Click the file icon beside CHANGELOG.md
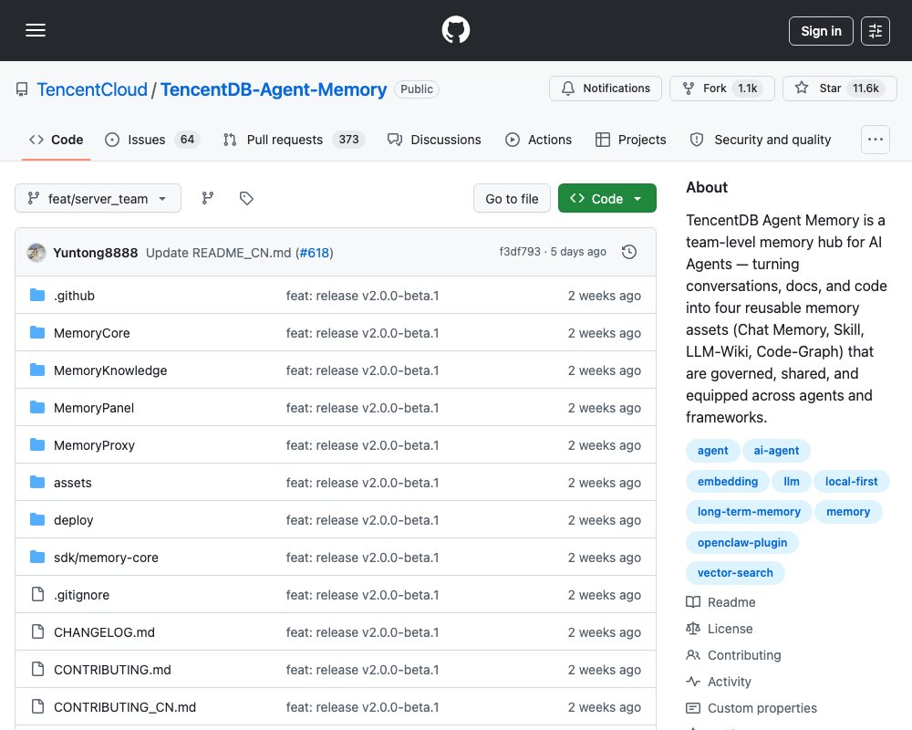Screen dimensions: 912x730 (x=37, y=631)
